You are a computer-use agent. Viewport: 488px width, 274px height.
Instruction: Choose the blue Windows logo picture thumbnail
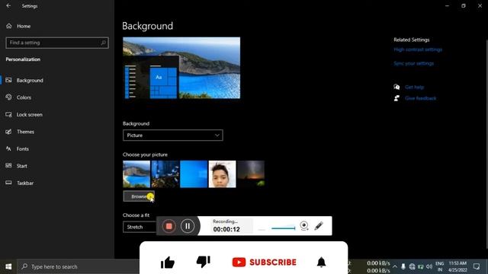pyautogui.click(x=194, y=174)
